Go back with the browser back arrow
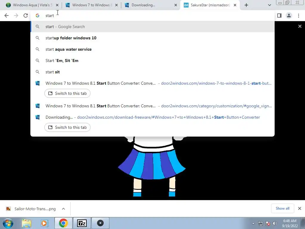This screenshot has height=229, width=305. coord(7,16)
